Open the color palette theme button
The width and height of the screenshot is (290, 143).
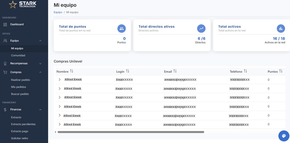pyautogui.click(x=284, y=136)
